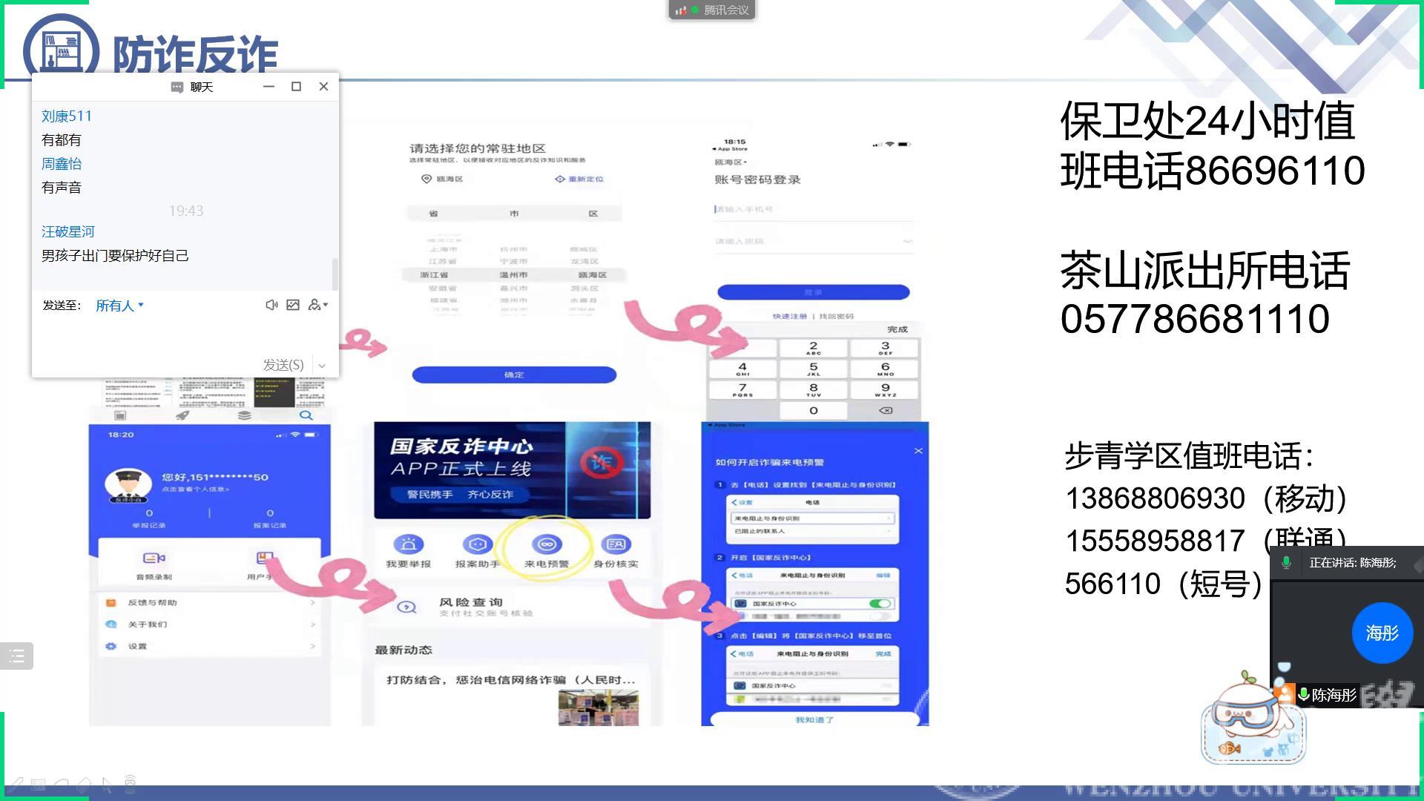The width and height of the screenshot is (1424, 801).
Task: Click the stacked layers icon below chat
Action: click(x=244, y=415)
